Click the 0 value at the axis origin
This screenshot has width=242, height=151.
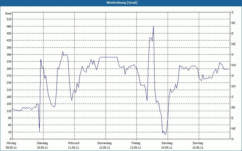10,139
